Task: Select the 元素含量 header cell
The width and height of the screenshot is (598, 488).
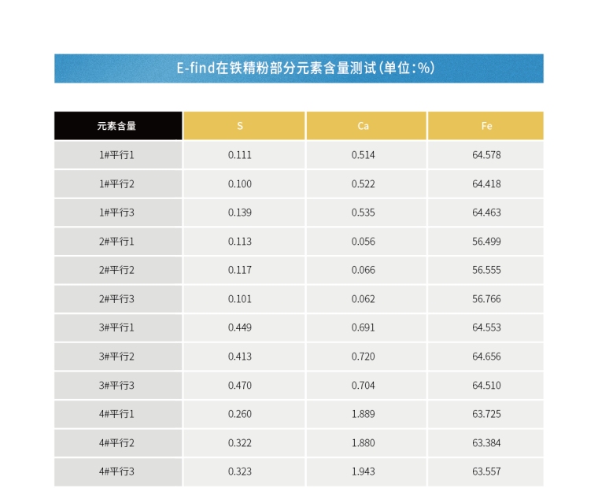Action: pyautogui.click(x=117, y=126)
